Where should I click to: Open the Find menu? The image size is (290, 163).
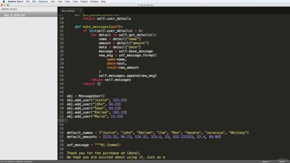[x=53, y=1]
